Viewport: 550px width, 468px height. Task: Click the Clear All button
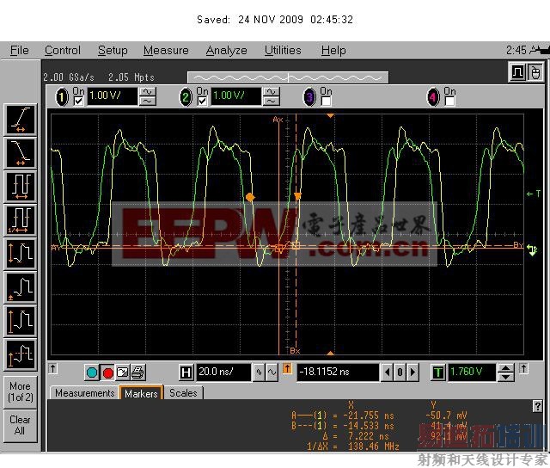21,425
